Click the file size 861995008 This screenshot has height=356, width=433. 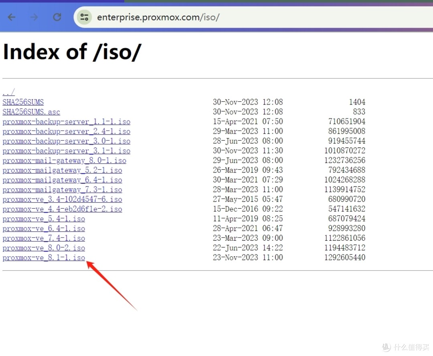click(x=346, y=131)
